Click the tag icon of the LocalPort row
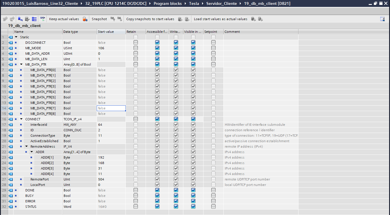Screen dimensions: 390x215 11,185
